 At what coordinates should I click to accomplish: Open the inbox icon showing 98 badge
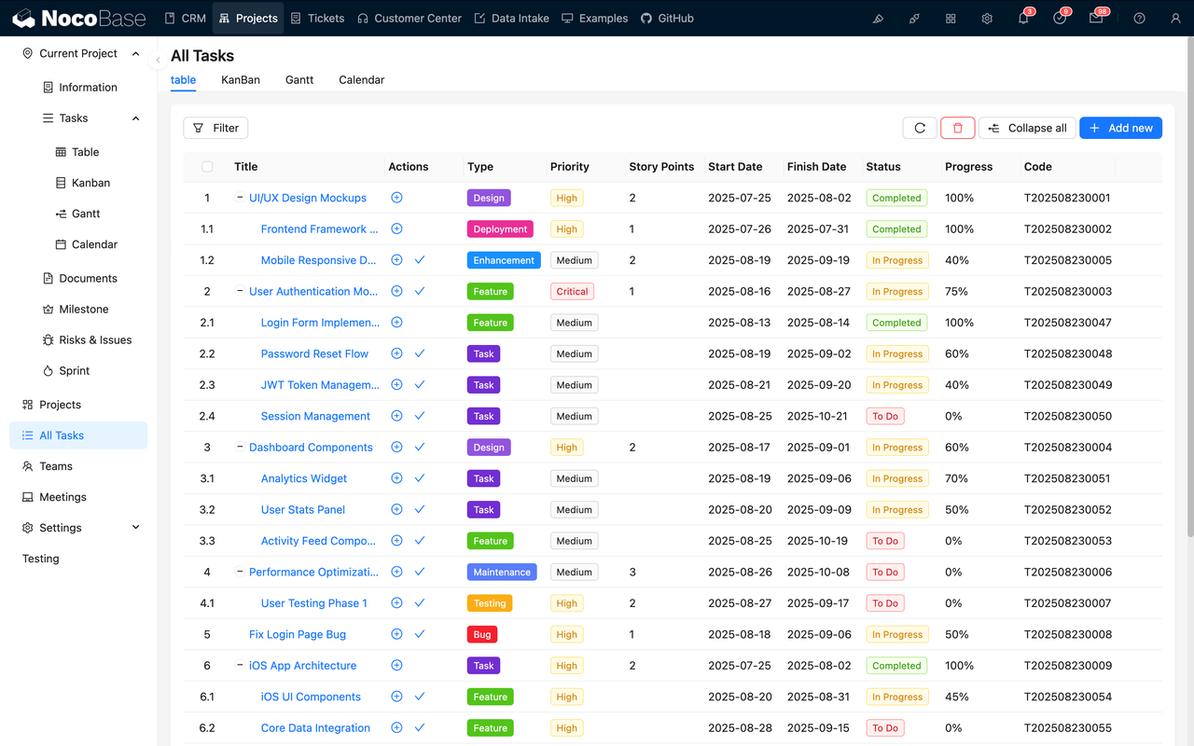(x=1097, y=18)
